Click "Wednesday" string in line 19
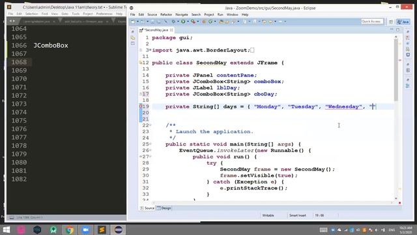 tap(343, 106)
